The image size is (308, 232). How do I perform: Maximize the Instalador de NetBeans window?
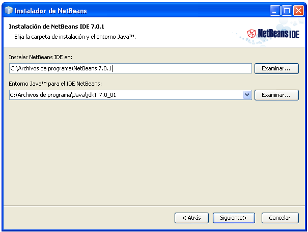click(287, 10)
